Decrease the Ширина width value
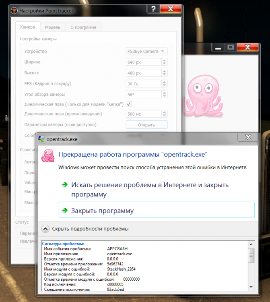Image resolution: width=270 pixels, height=302 pixels. click(164, 64)
